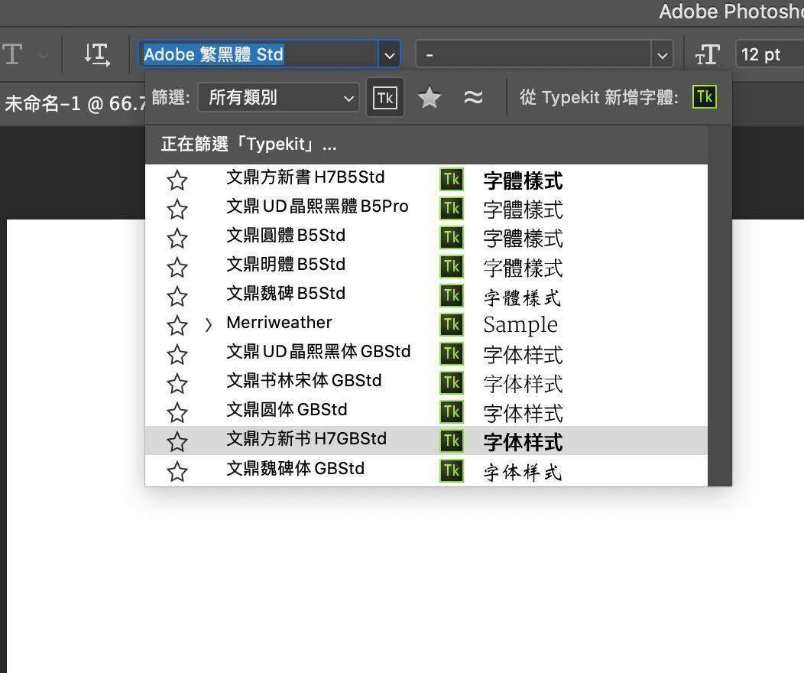Click Tk icon for 文鼎明體 B5Std
Viewport: 804px width, 673px height.
[x=452, y=266]
